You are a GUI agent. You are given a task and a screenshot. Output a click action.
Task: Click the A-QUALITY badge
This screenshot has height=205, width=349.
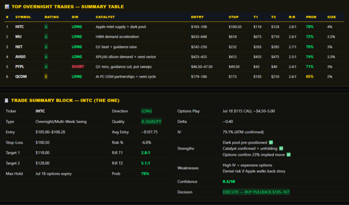click(x=151, y=121)
